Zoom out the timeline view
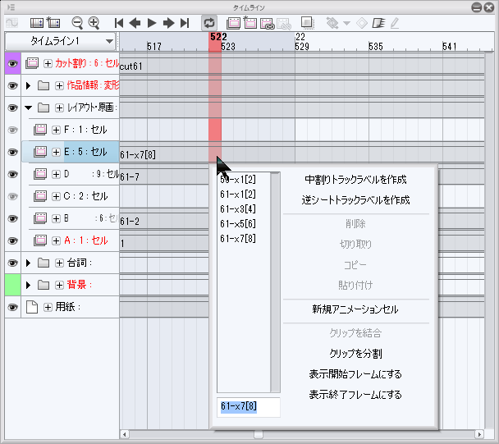 77,23
